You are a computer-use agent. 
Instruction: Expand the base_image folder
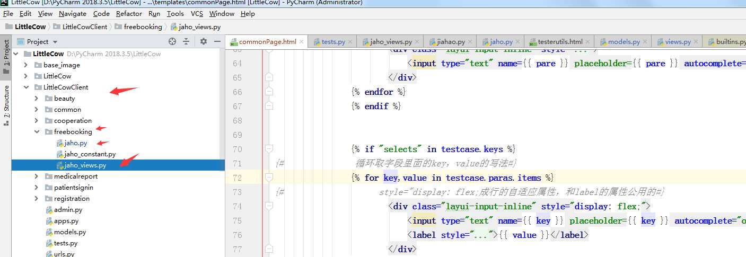tap(26, 65)
